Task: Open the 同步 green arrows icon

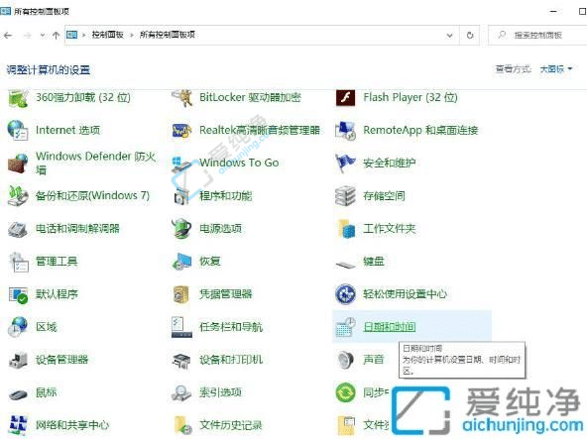Action: 345,393
